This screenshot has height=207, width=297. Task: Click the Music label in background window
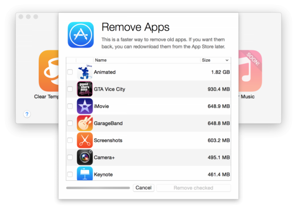tap(247, 97)
